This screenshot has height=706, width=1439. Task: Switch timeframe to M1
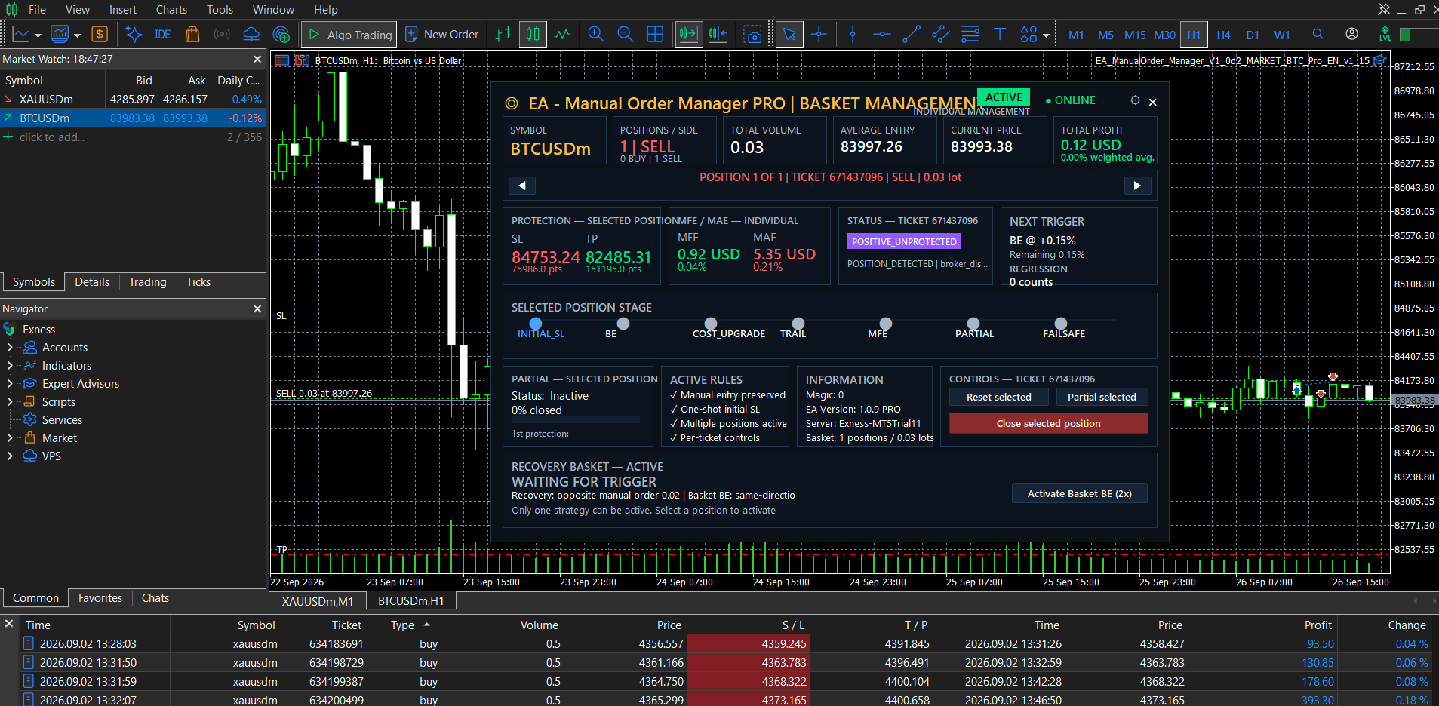[1076, 35]
